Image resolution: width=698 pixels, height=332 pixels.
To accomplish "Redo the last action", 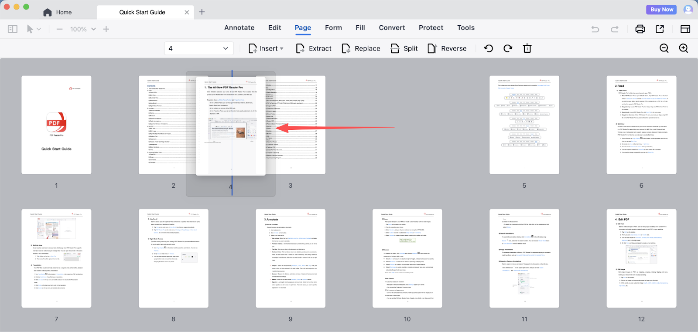I will (x=615, y=29).
